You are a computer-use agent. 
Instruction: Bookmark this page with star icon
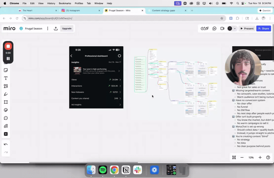tap(222, 18)
